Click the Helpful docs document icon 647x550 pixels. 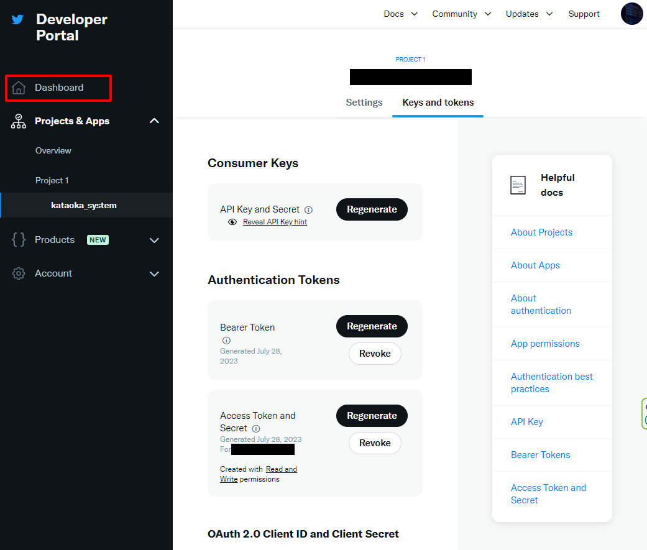click(x=518, y=185)
